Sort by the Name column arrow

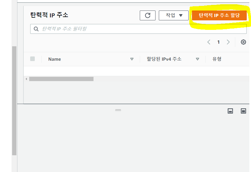pos(132,59)
